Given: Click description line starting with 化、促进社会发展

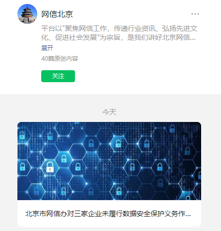Looking at the screenshot, I should coord(118,37).
